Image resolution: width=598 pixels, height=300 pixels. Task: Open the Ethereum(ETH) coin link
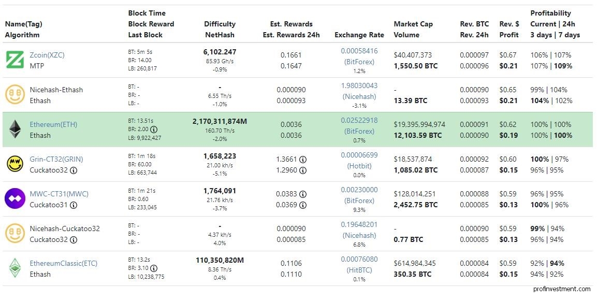pyautogui.click(x=53, y=124)
